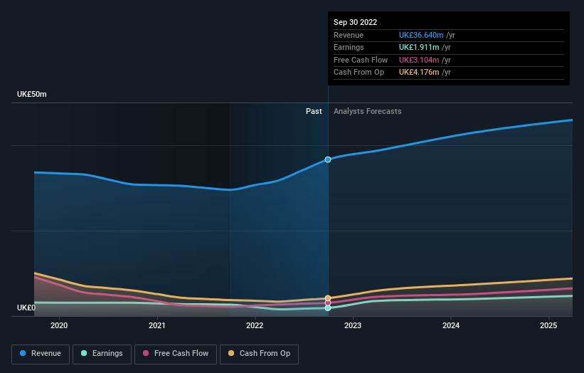Select the 2021 x-axis label

(156, 326)
